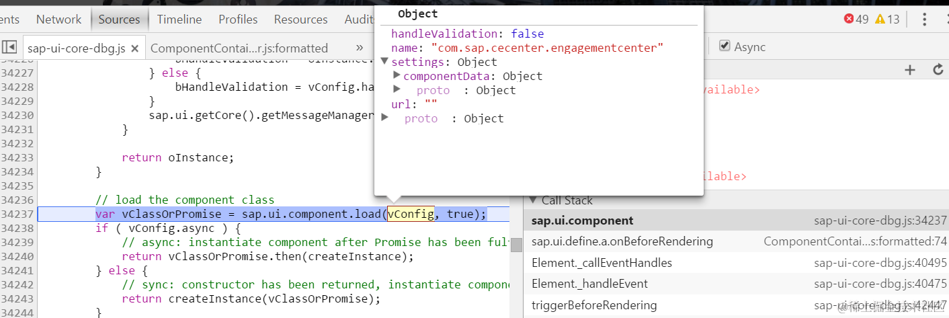949x318 pixels.
Task: Click 'return createInstance(vClassOrPromise);' line
Action: (251, 299)
